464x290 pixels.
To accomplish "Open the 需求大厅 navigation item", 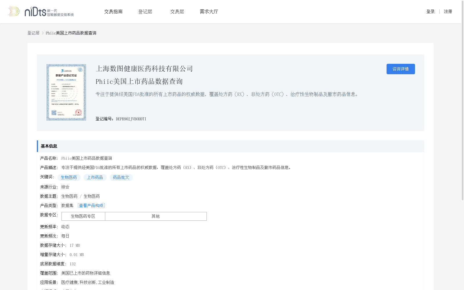I will click(209, 12).
